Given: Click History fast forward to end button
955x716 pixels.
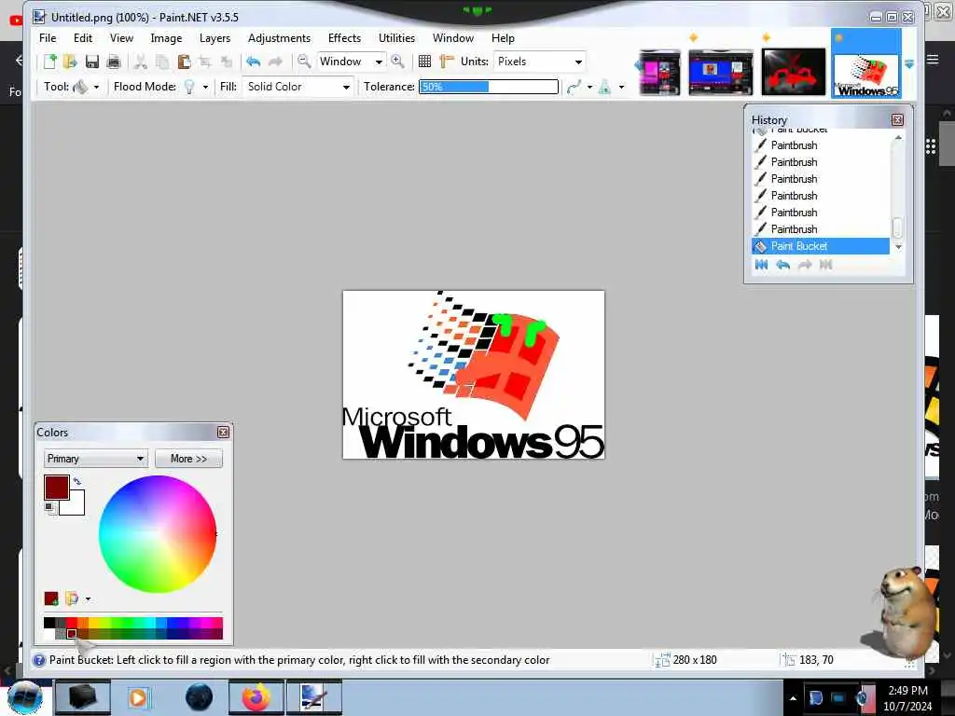Looking at the screenshot, I should pos(826,264).
